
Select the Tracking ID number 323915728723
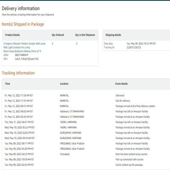pyautogui.click(x=134, y=47)
